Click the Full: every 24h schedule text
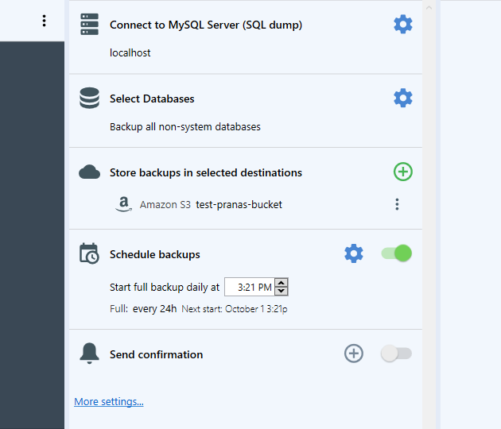The width and height of the screenshot is (501, 429). pos(143,309)
